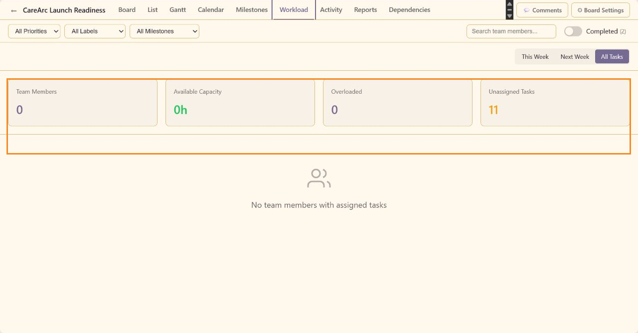Select the Workload tab
The image size is (638, 333).
tap(294, 10)
